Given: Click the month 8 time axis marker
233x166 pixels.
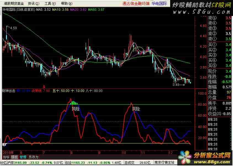Looking at the screenshot, I should 71,153.
